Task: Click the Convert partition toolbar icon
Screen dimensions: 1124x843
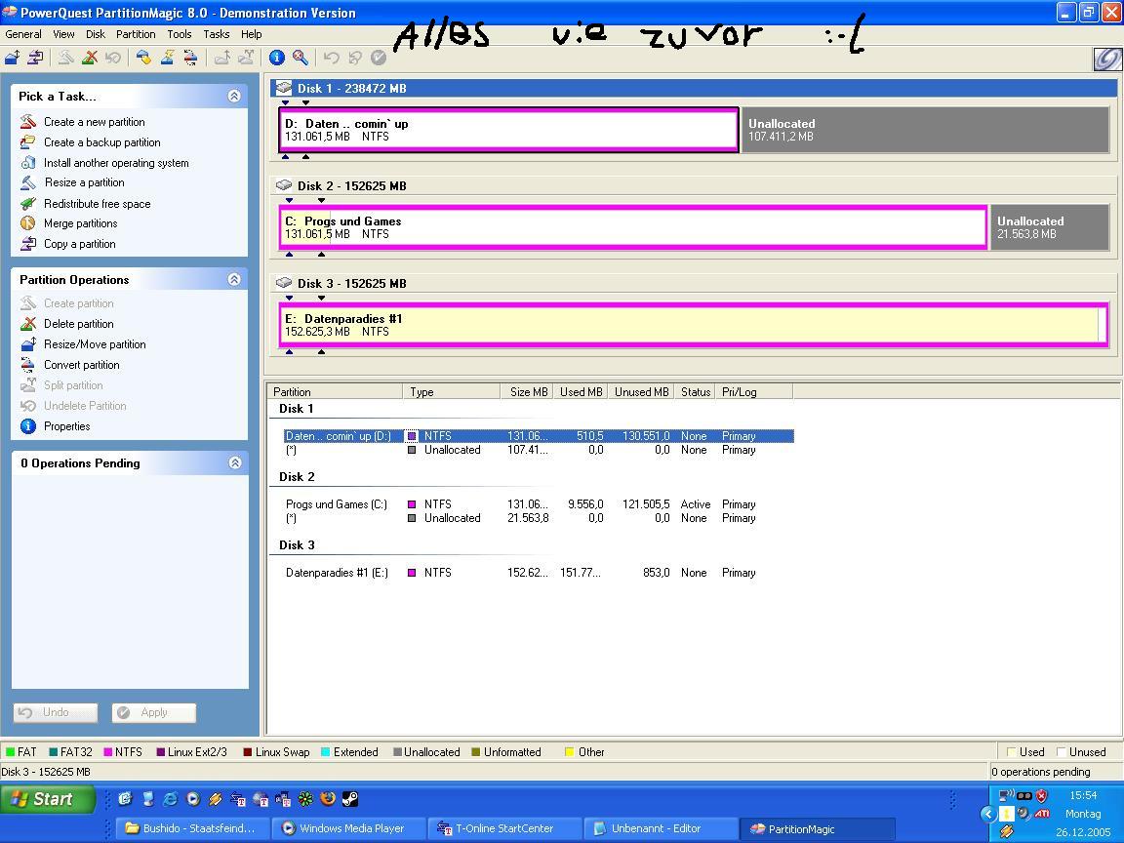Action: tap(190, 58)
